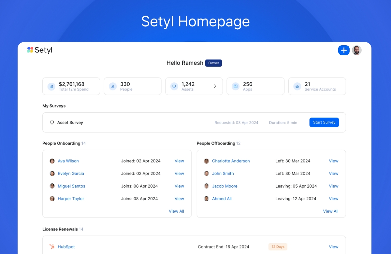The image size is (391, 254).
Task: Click the Service Accounts robot icon
Action: coord(297,86)
